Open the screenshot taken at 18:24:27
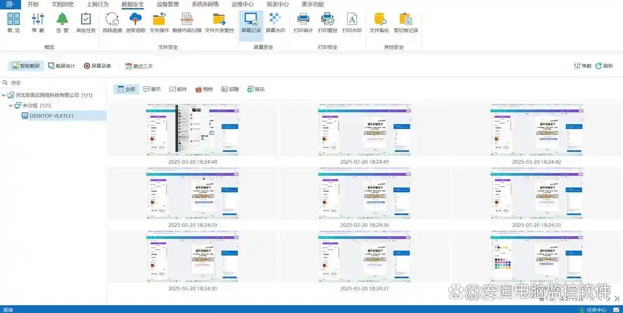Viewport: 623px width, 313px height. coord(365,256)
